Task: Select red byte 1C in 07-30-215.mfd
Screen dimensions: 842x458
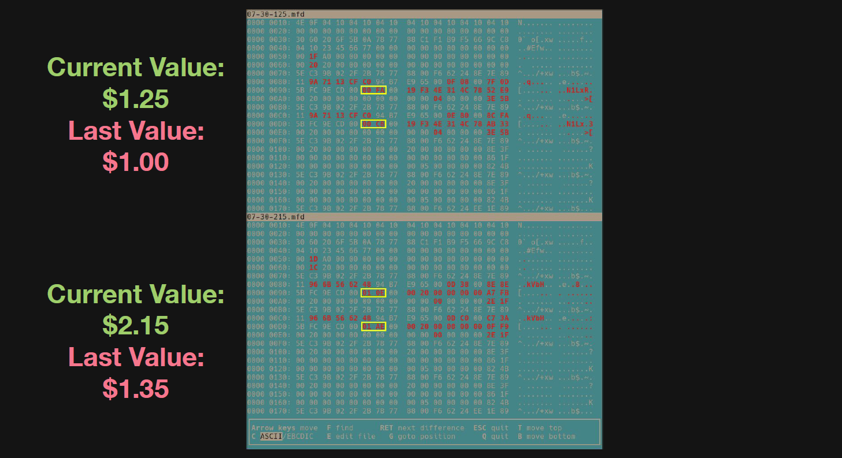Action: point(313,267)
